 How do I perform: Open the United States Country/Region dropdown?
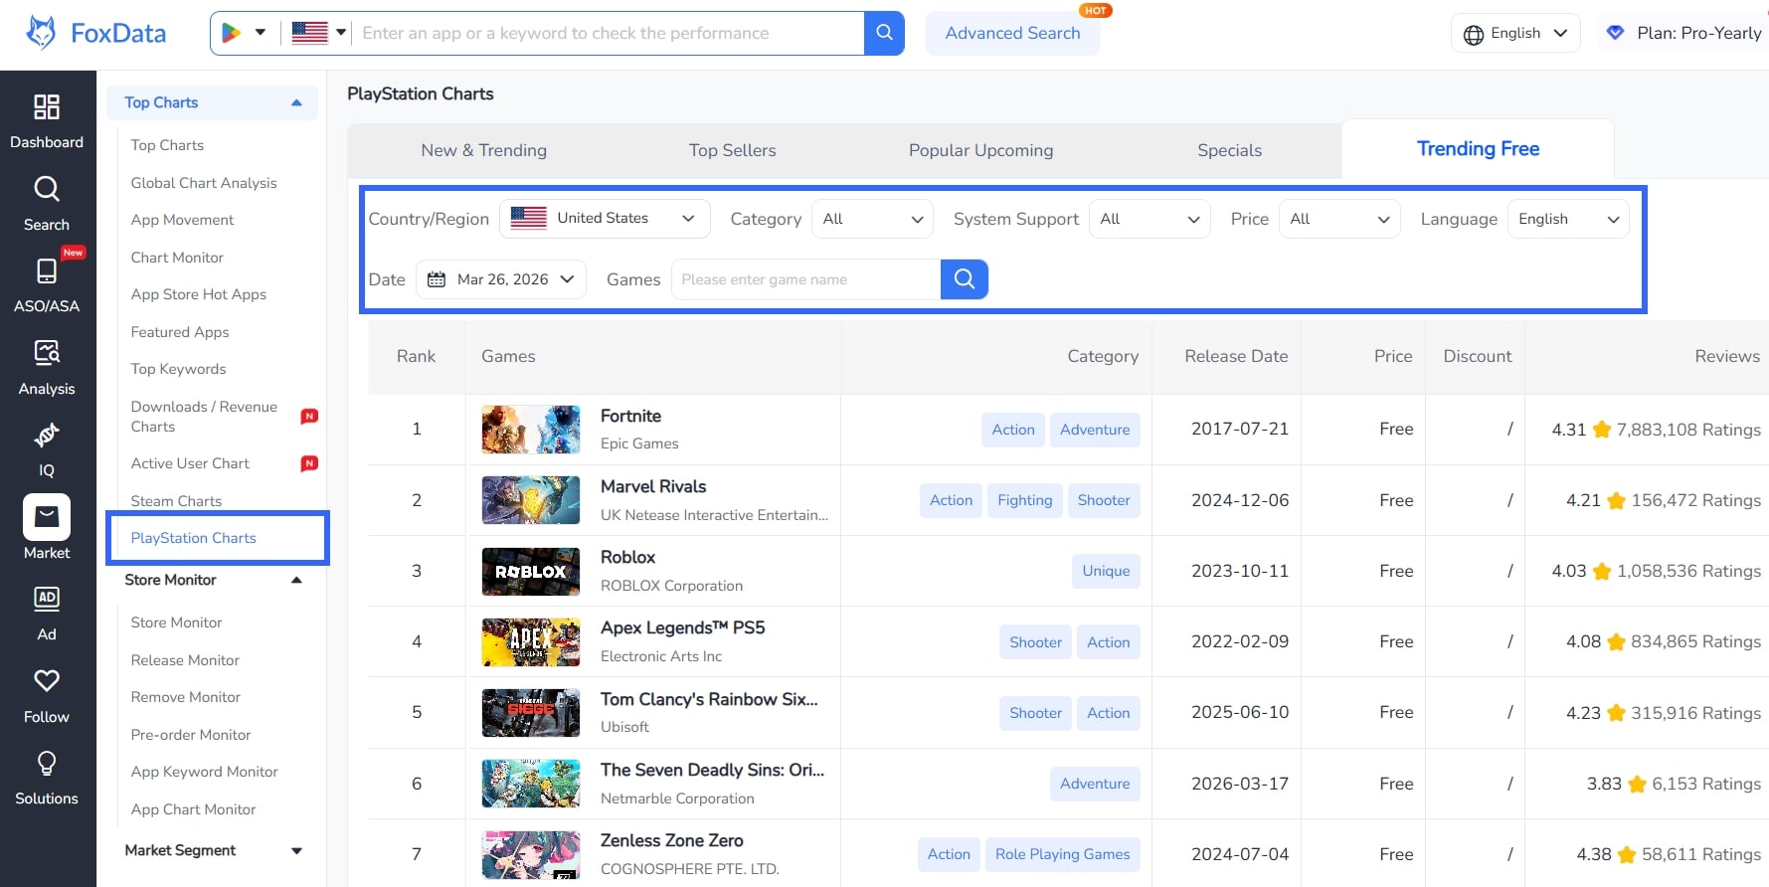[605, 219]
